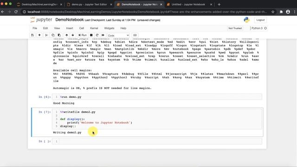Click the In [6]: prompt label
The height and width of the screenshot is (167, 297).
click(45, 97)
